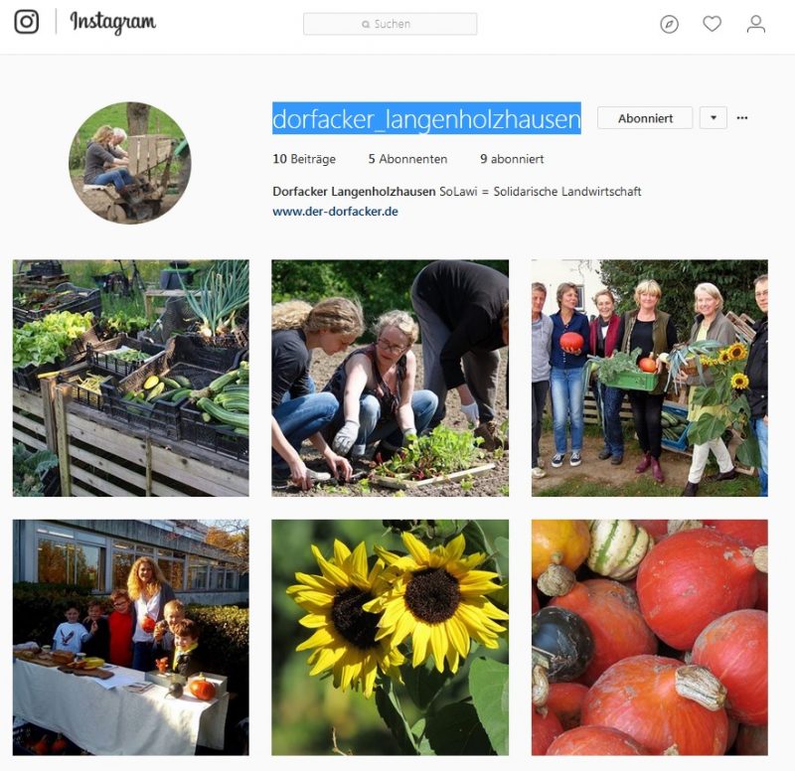Click the Instagram camera logo icon

click(27, 22)
